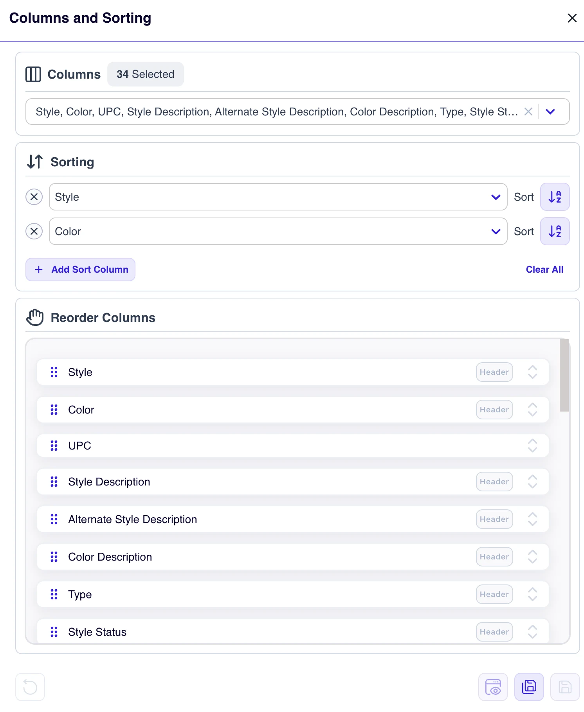The image size is (584, 712).
Task: Grab the drag handle for UPC row
Action: pos(54,446)
